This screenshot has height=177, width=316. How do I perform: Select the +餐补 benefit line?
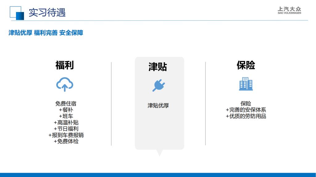click(66, 110)
